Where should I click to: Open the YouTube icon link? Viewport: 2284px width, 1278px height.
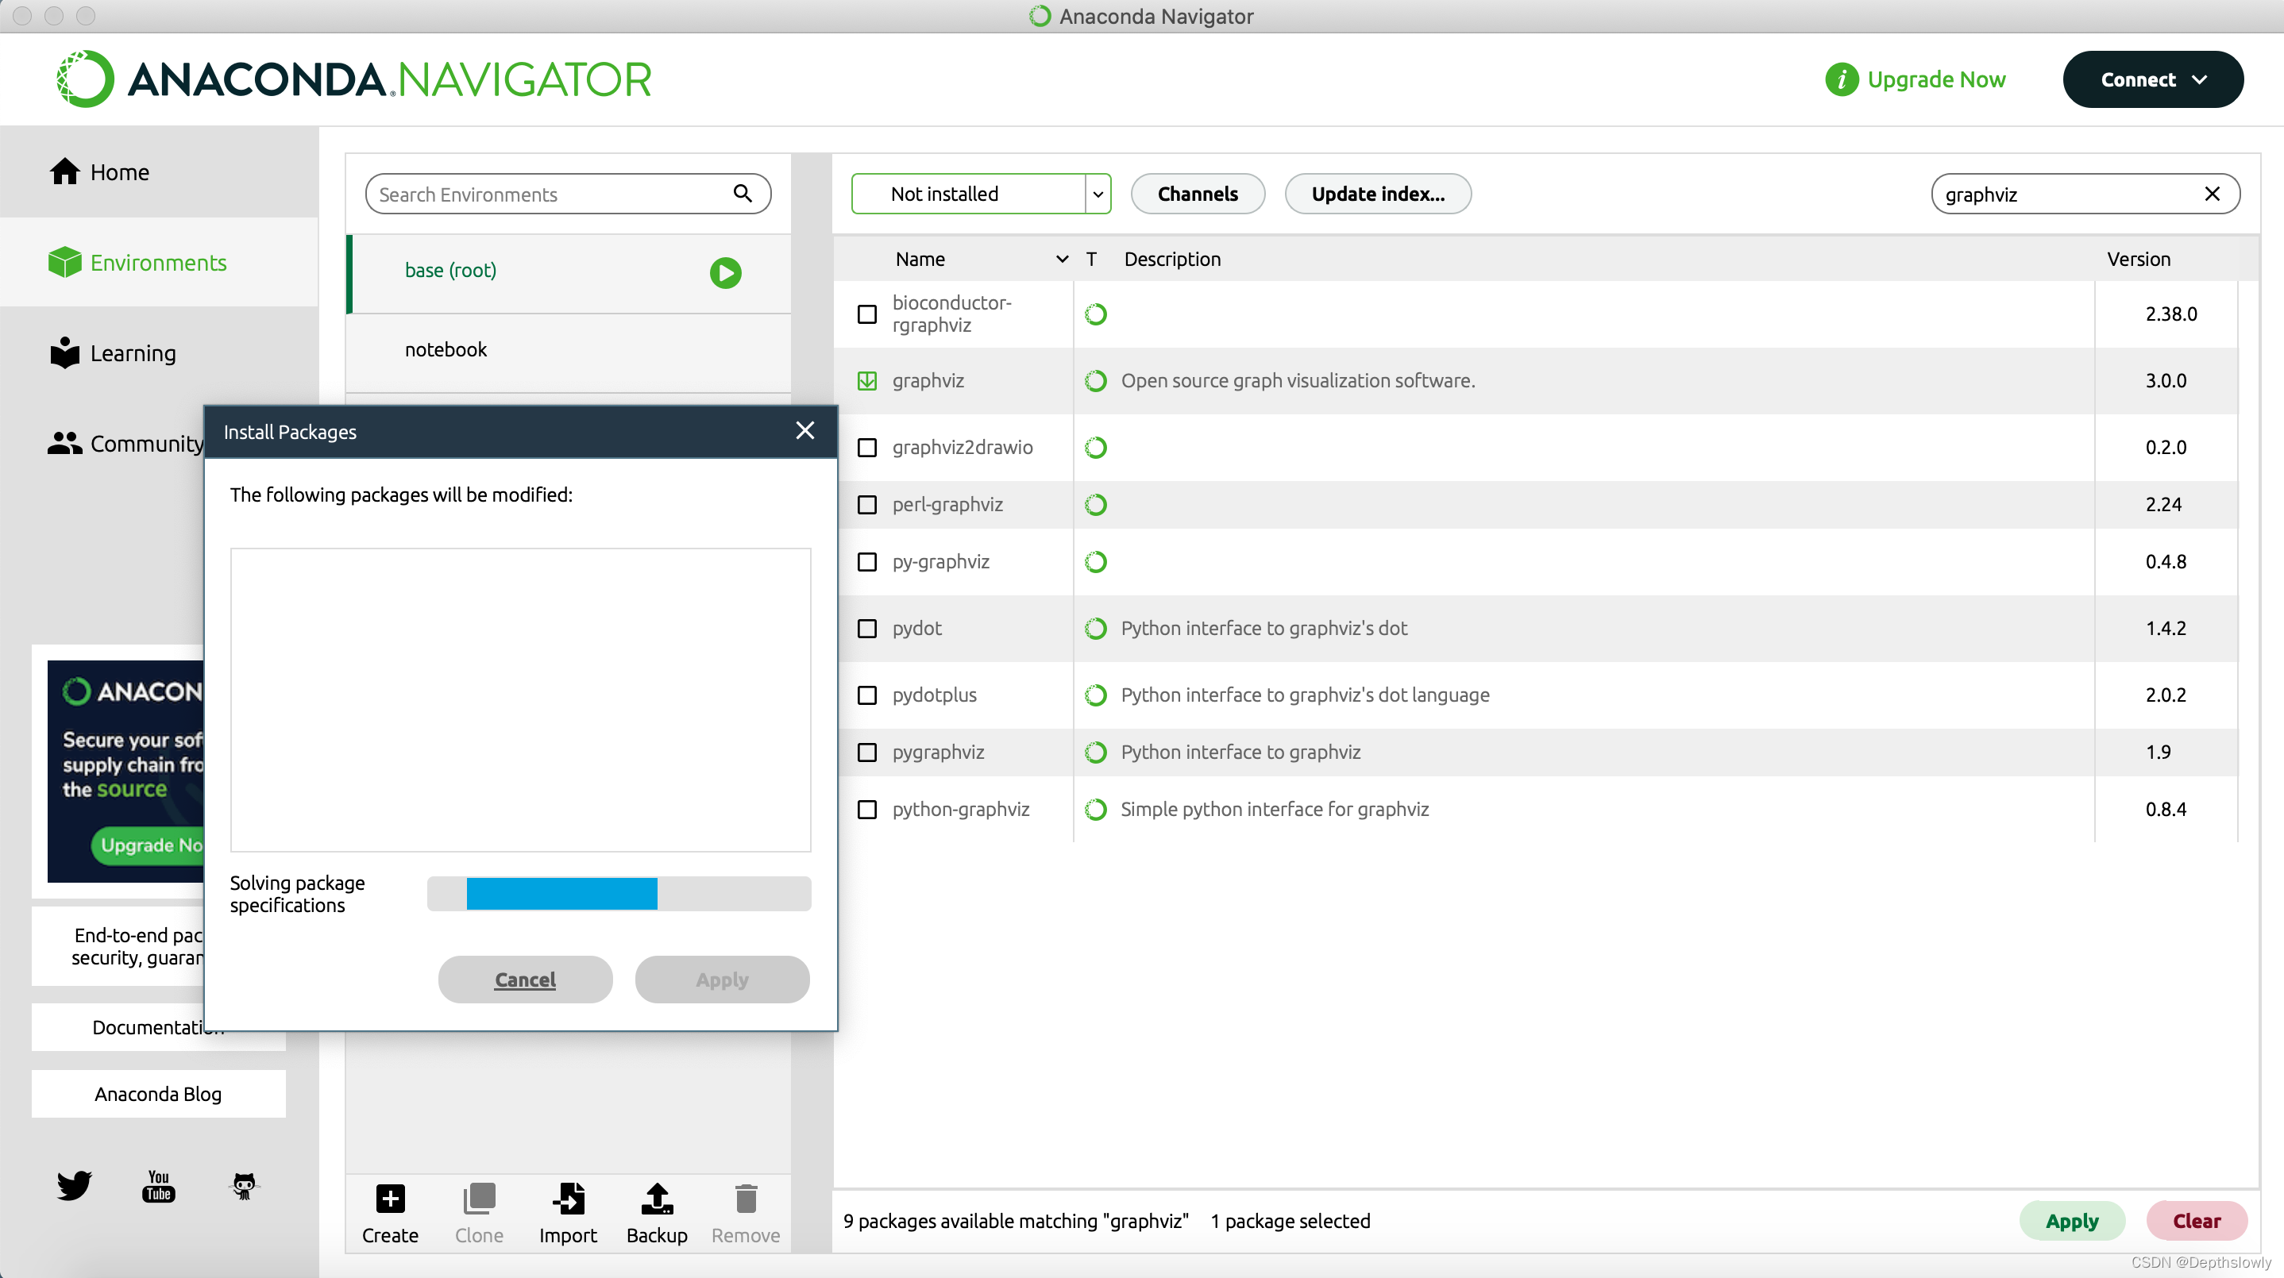[159, 1185]
